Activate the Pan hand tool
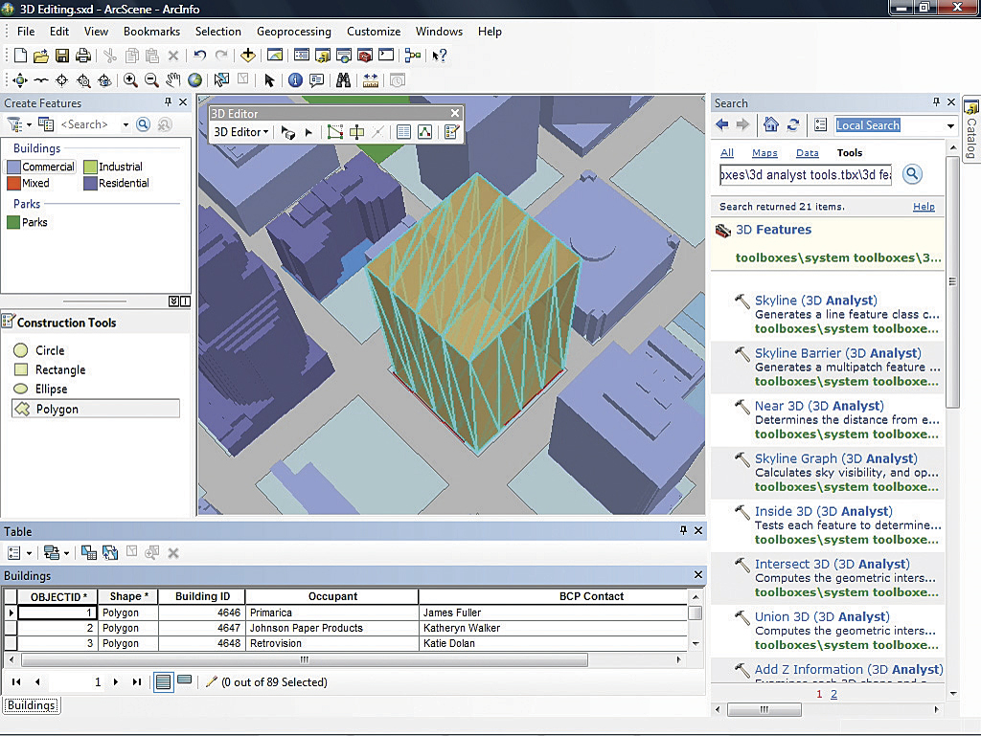The height and width of the screenshot is (736, 981). tap(173, 81)
